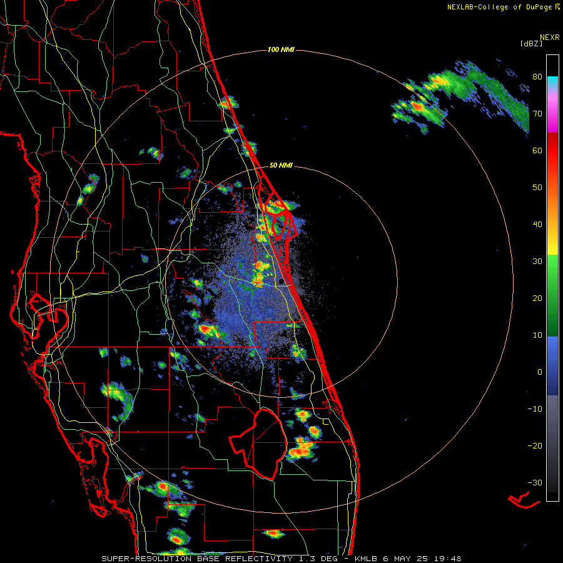Select the 80 value on the dBZ scale

click(x=537, y=77)
